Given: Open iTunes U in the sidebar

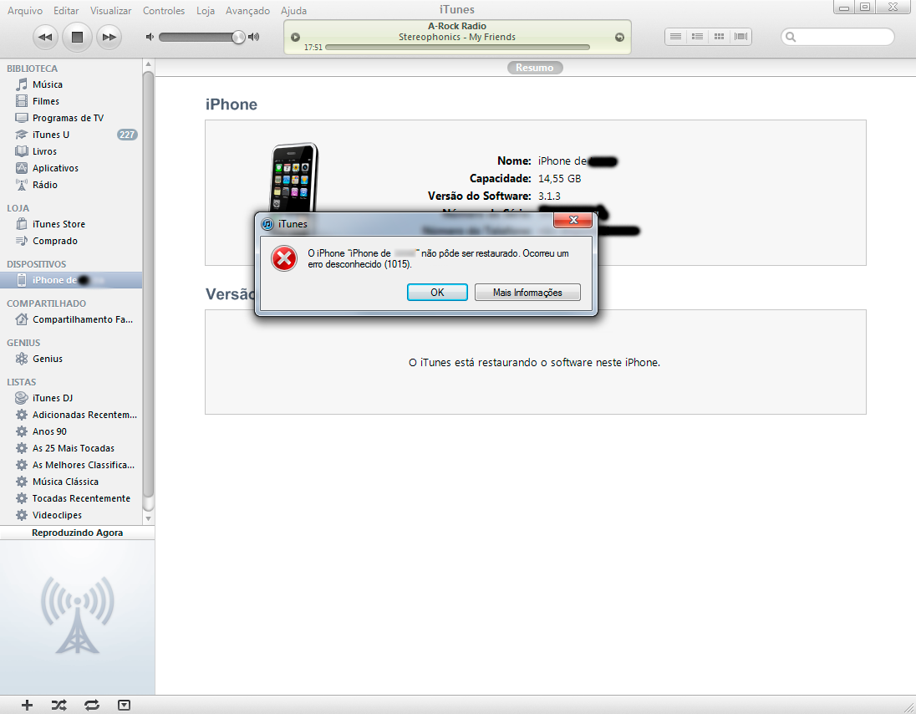Looking at the screenshot, I should 71,135.
